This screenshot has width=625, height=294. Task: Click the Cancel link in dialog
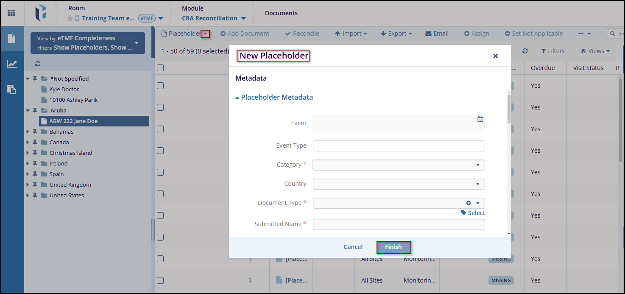tap(353, 247)
